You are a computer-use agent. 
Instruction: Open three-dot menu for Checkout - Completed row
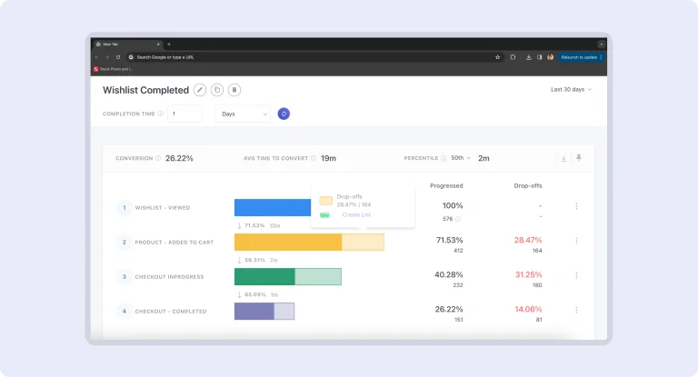tap(576, 311)
